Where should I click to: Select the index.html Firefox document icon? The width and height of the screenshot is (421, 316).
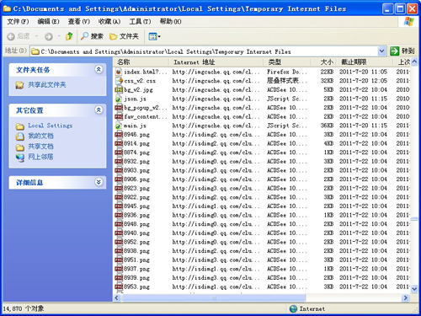tap(119, 72)
